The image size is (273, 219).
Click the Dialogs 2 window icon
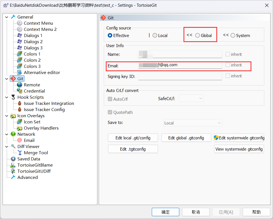(x=20, y=42)
